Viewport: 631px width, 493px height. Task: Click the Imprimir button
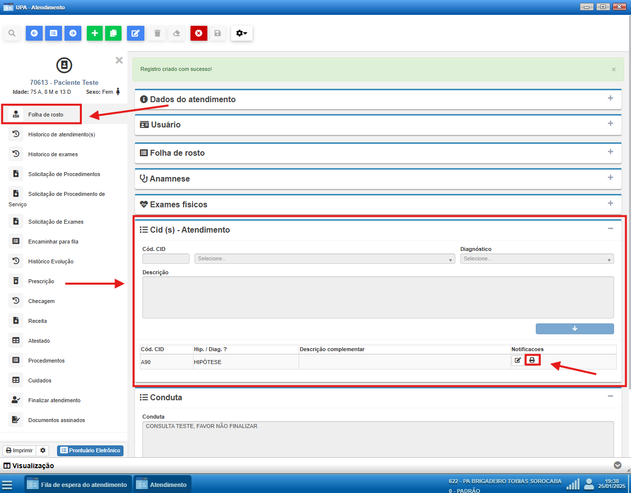(x=19, y=450)
